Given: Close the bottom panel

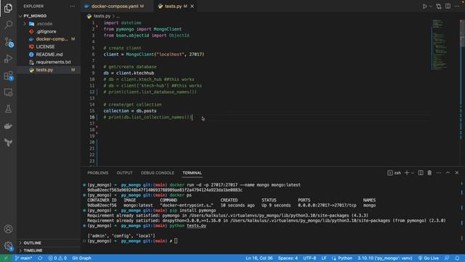Looking at the screenshot, I should click(x=457, y=173).
